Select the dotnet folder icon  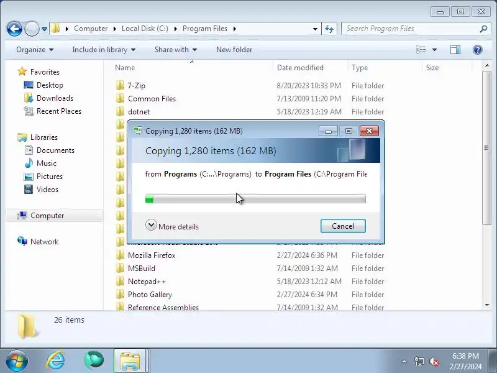(120, 111)
